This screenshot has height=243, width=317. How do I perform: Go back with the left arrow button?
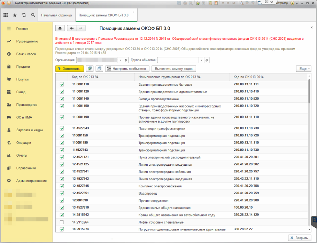[x=72, y=29]
